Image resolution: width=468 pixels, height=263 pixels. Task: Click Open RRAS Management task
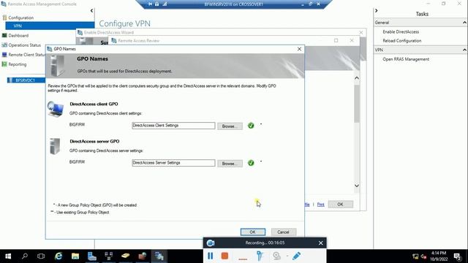point(406,59)
